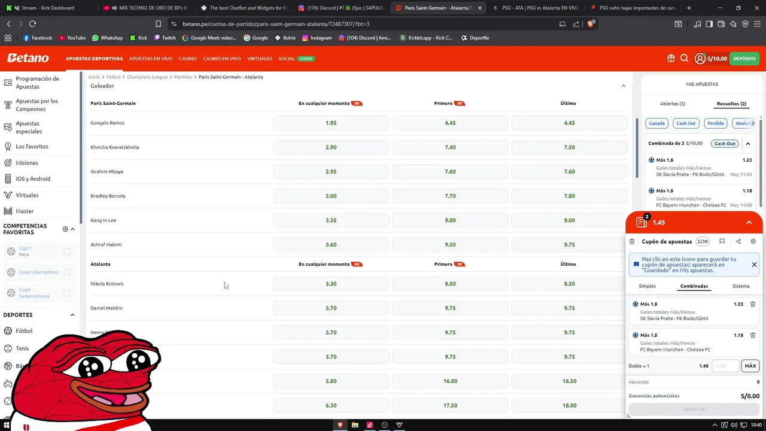Collapse the bet slip header chevron
This screenshot has width=766, height=431.
pyautogui.click(x=749, y=223)
